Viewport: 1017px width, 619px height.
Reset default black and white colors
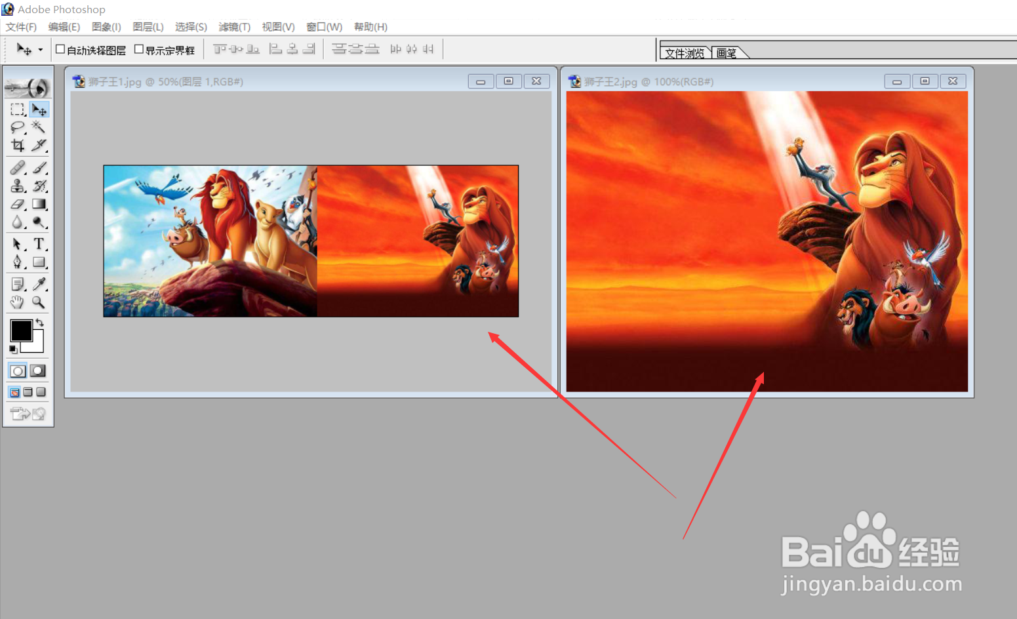coord(13,349)
